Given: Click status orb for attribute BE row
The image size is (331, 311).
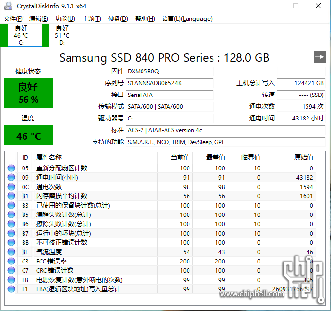Looking at the screenshot, I should click(x=11, y=252).
